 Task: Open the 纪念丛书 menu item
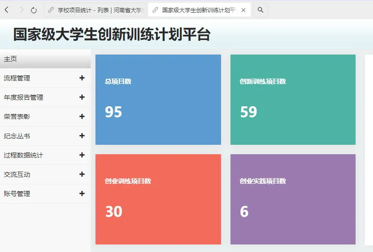(45, 136)
